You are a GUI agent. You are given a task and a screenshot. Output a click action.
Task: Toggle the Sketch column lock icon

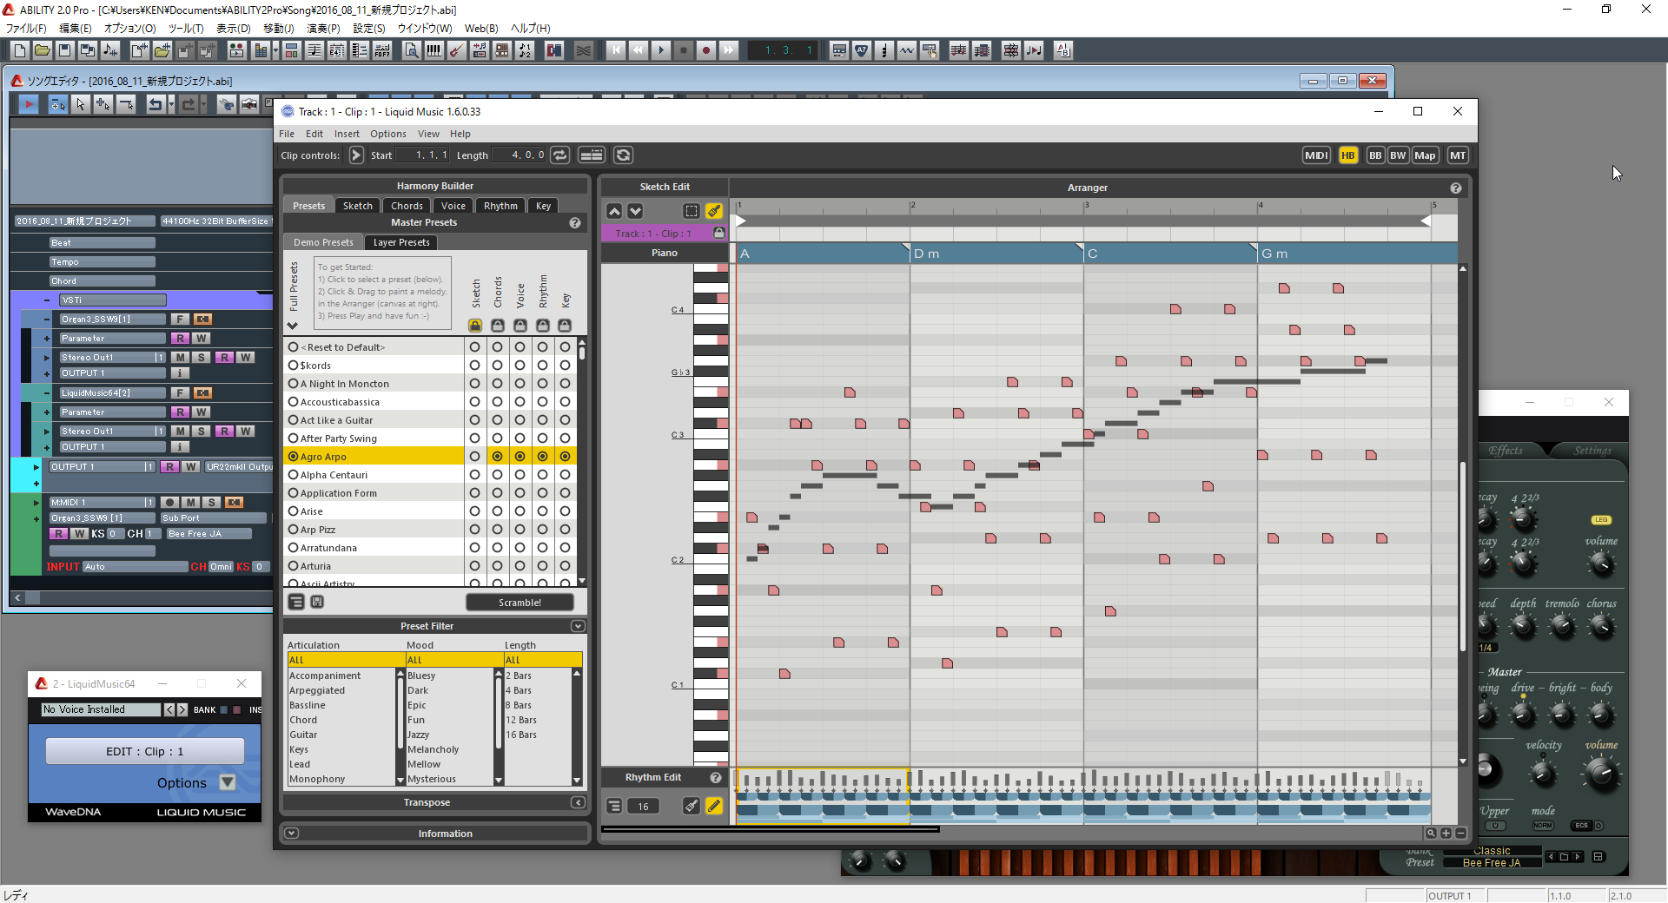(x=475, y=326)
